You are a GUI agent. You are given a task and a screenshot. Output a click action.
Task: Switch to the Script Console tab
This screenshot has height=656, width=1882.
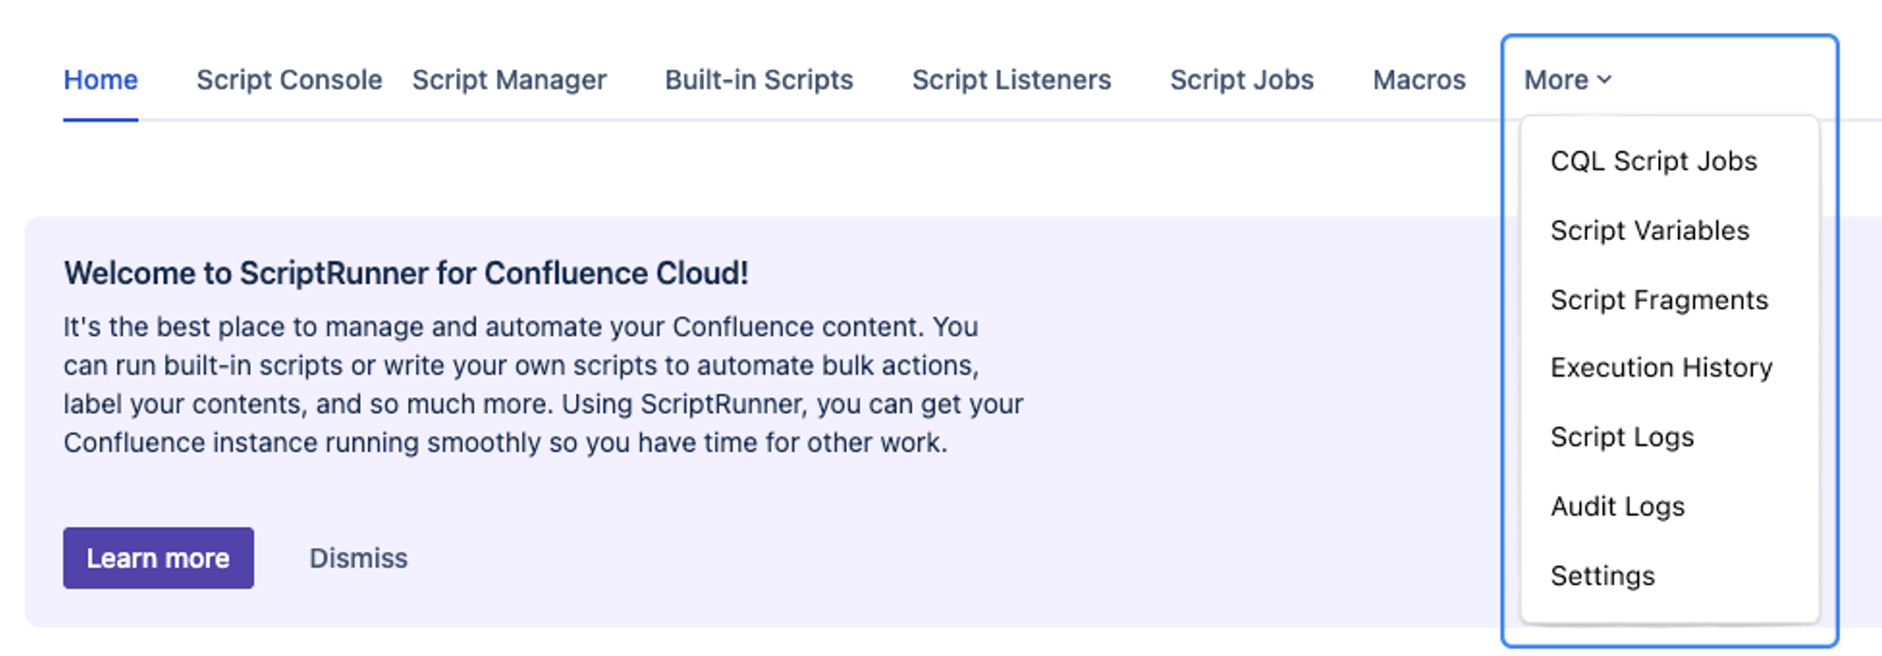(x=289, y=80)
